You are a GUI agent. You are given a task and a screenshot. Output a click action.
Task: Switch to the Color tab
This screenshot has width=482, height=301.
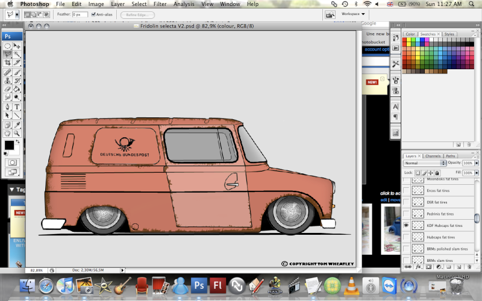pyautogui.click(x=410, y=34)
